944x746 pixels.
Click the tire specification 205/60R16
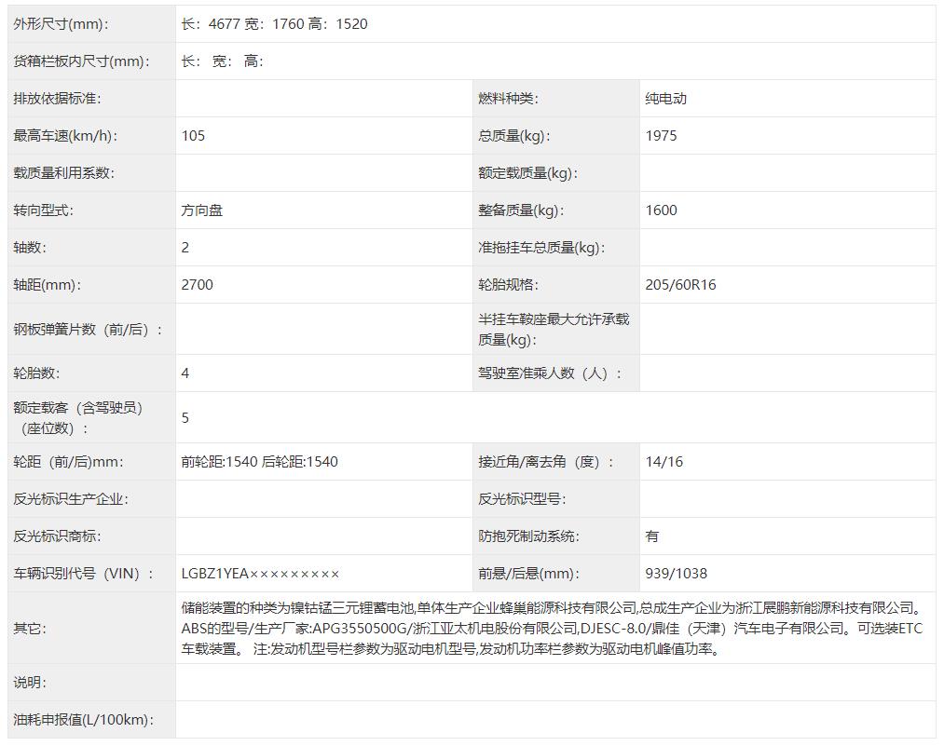[x=680, y=285]
